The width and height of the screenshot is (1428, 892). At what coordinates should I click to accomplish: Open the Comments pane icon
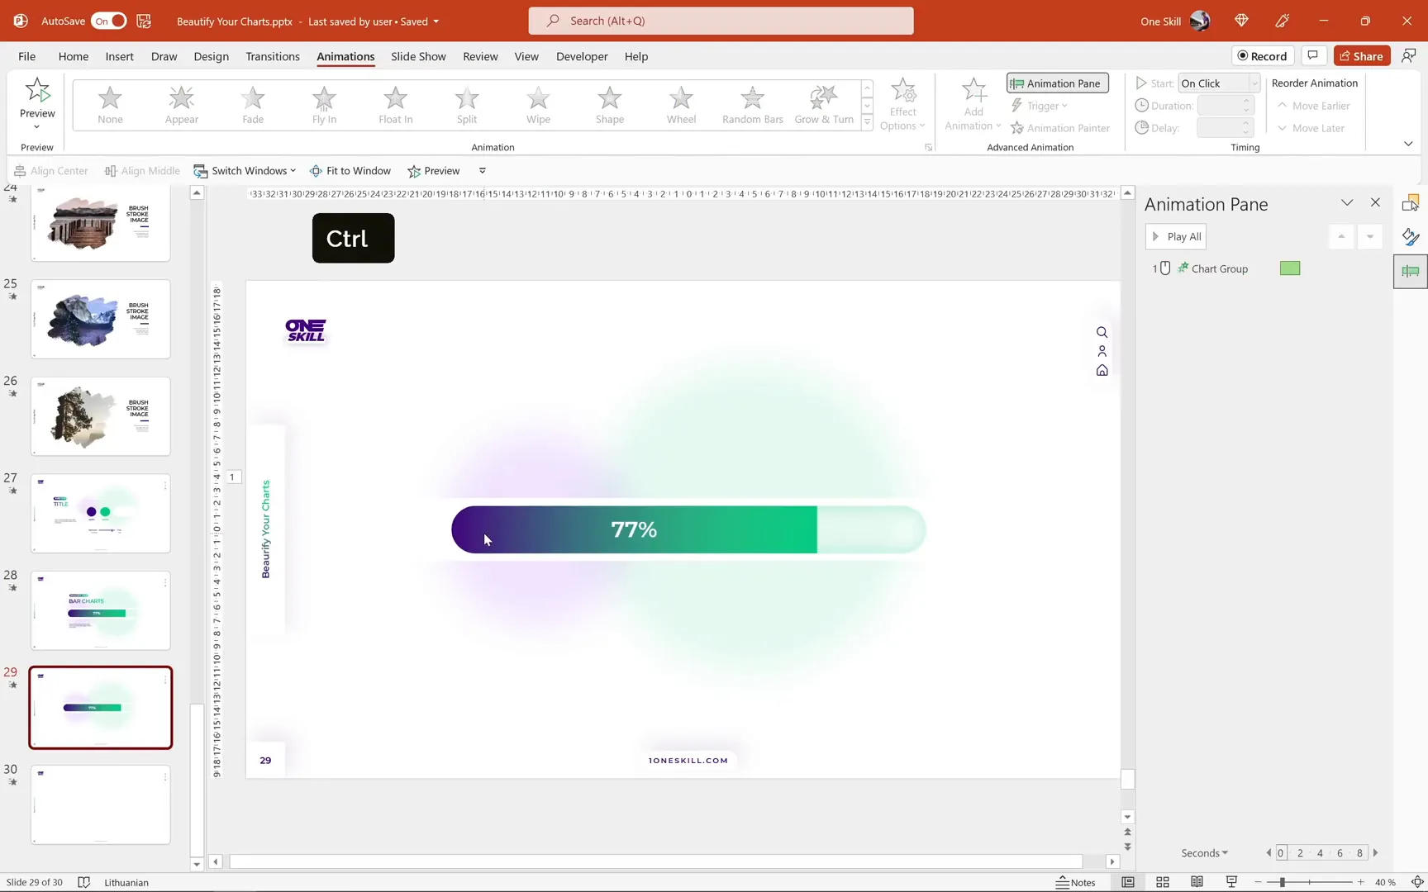click(1312, 56)
